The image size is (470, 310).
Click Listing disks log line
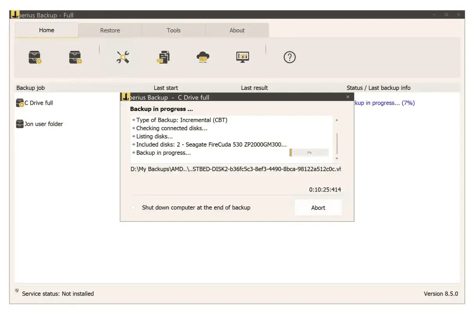click(154, 136)
